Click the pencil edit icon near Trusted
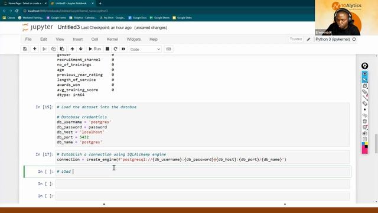378x213 pixels. pos(308,40)
